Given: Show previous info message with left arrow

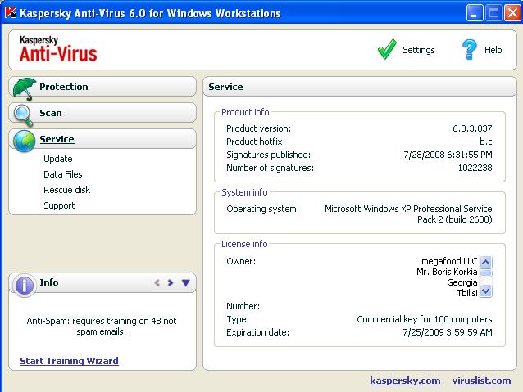Looking at the screenshot, I should (x=157, y=283).
